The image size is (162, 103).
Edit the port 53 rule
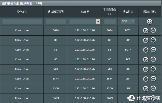pos(146,50)
